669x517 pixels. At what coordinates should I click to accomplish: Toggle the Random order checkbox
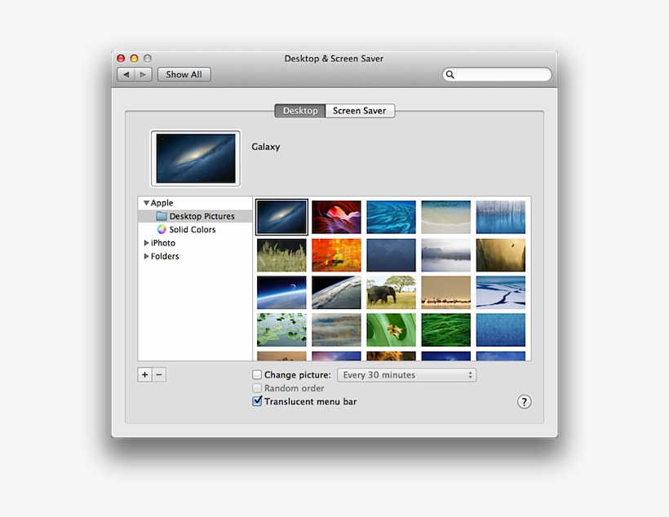257,388
